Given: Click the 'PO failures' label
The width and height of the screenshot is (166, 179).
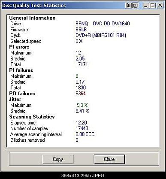Looking at the screenshot, I should pos(22,94).
